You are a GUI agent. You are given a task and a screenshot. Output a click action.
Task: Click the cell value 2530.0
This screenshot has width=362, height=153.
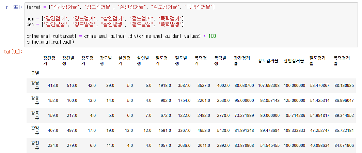point(223,101)
